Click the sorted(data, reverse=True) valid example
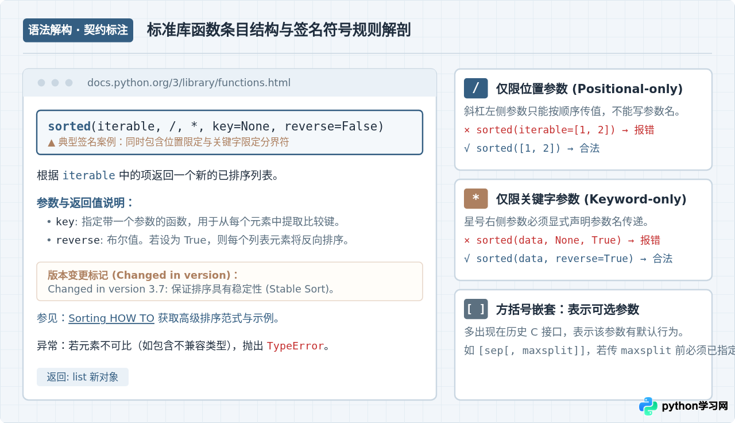 click(x=568, y=259)
